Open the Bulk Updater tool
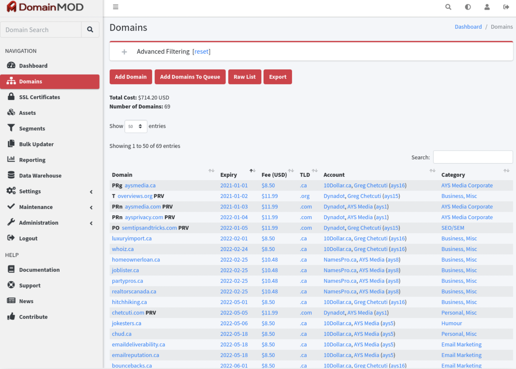This screenshot has width=516, height=369. coord(36,144)
